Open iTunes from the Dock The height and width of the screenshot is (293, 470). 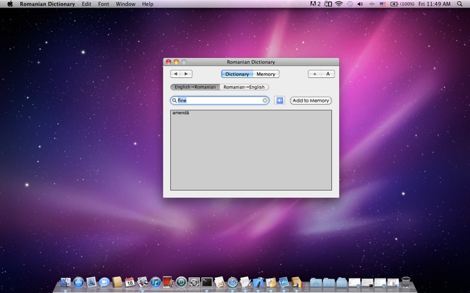[156, 282]
